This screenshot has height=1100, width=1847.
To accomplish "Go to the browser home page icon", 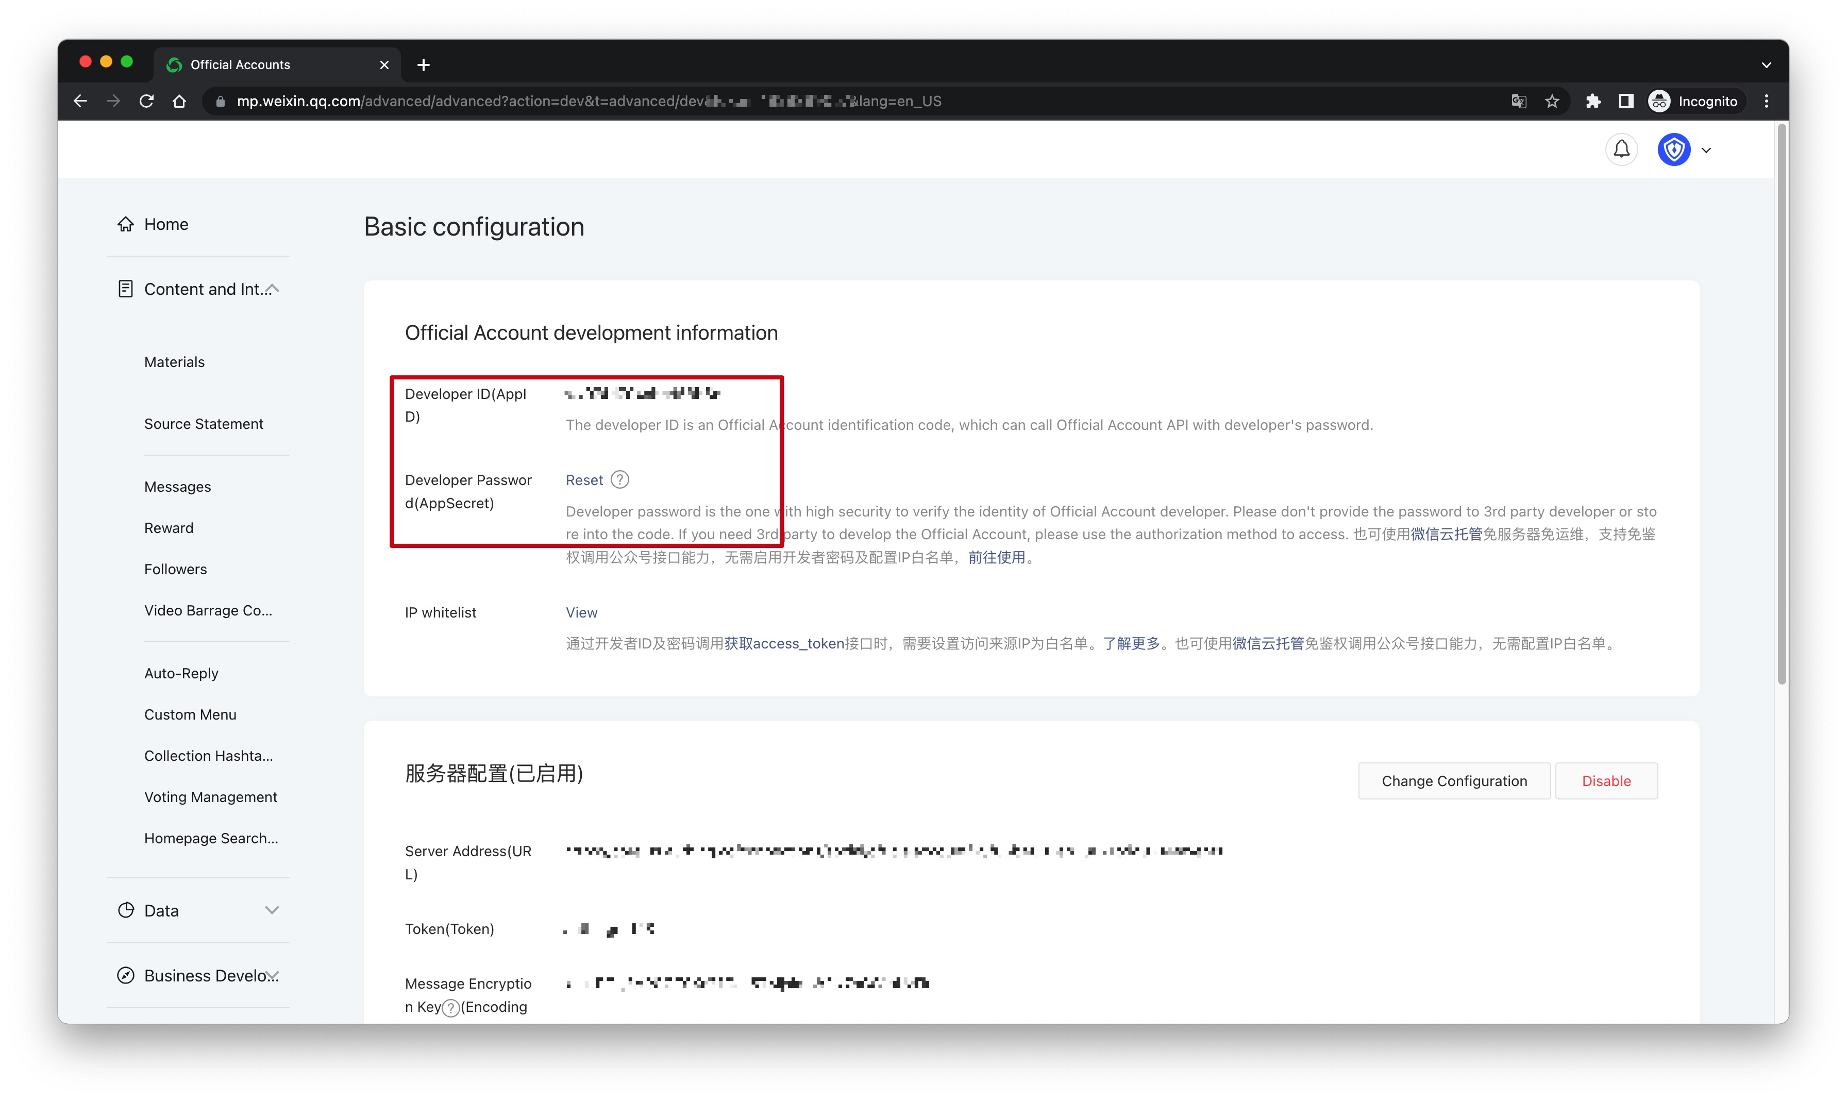I will click(x=179, y=102).
